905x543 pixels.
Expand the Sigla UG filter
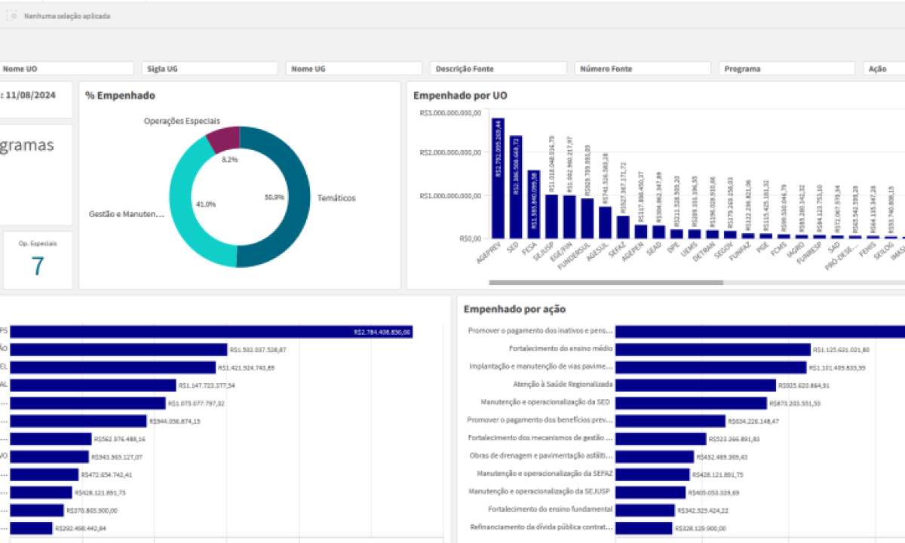[210, 69]
